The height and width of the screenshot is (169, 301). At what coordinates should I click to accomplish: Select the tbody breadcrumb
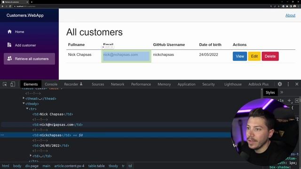[x=113, y=166]
